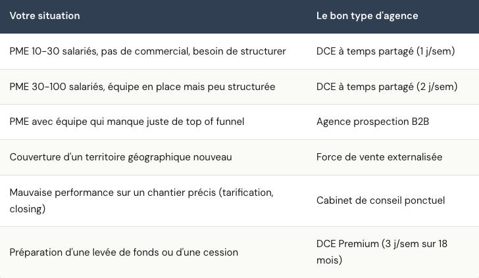Click 'Couverture d'un territoire géographique nouveau' row
The image size is (479, 278).
pos(239,157)
